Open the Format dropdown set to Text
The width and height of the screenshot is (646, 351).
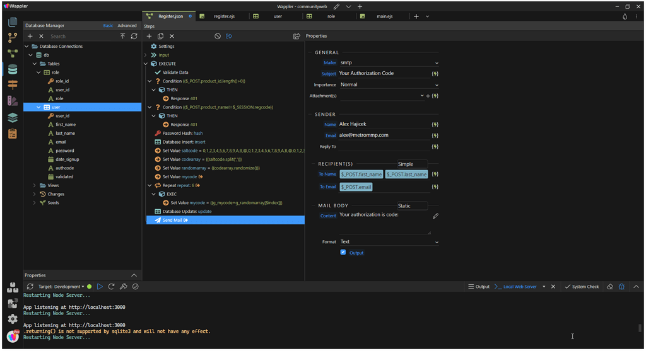(388, 242)
